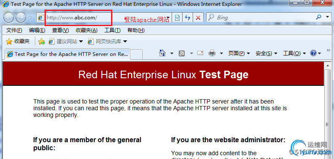Viewport: 334px width, 159px height.
Task: Click the Add to Favorites Bar icon
Action: [x=42, y=42]
